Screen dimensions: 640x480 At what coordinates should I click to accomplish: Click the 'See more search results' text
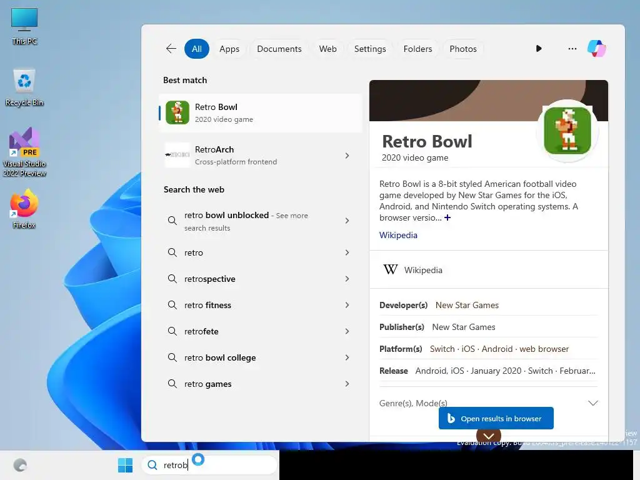246,222
